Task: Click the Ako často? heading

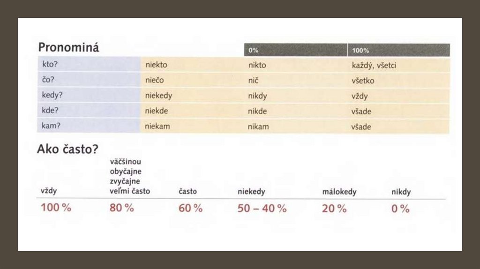Action: pos(67,149)
